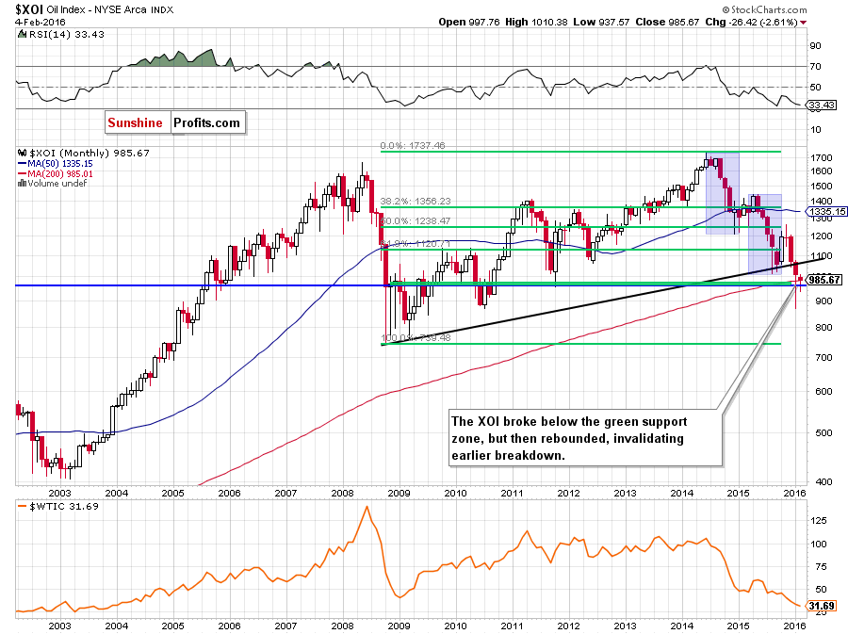848x634 pixels.
Task: Click the 38.2%: 1356.23 Fibonacci label
Action: coord(415,201)
